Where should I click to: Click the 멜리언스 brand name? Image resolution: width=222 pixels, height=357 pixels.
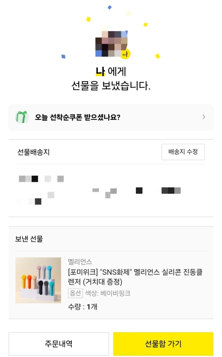[80, 262]
